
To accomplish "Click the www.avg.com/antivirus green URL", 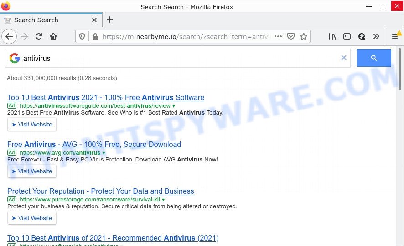I will pyautogui.click(x=60, y=153).
